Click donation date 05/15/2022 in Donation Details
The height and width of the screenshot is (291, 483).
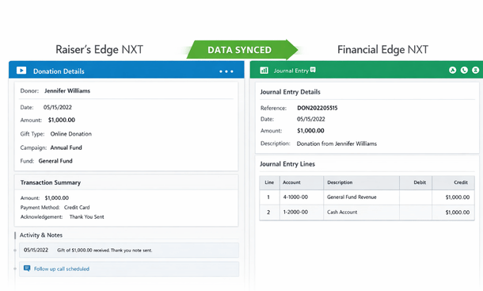click(x=58, y=107)
